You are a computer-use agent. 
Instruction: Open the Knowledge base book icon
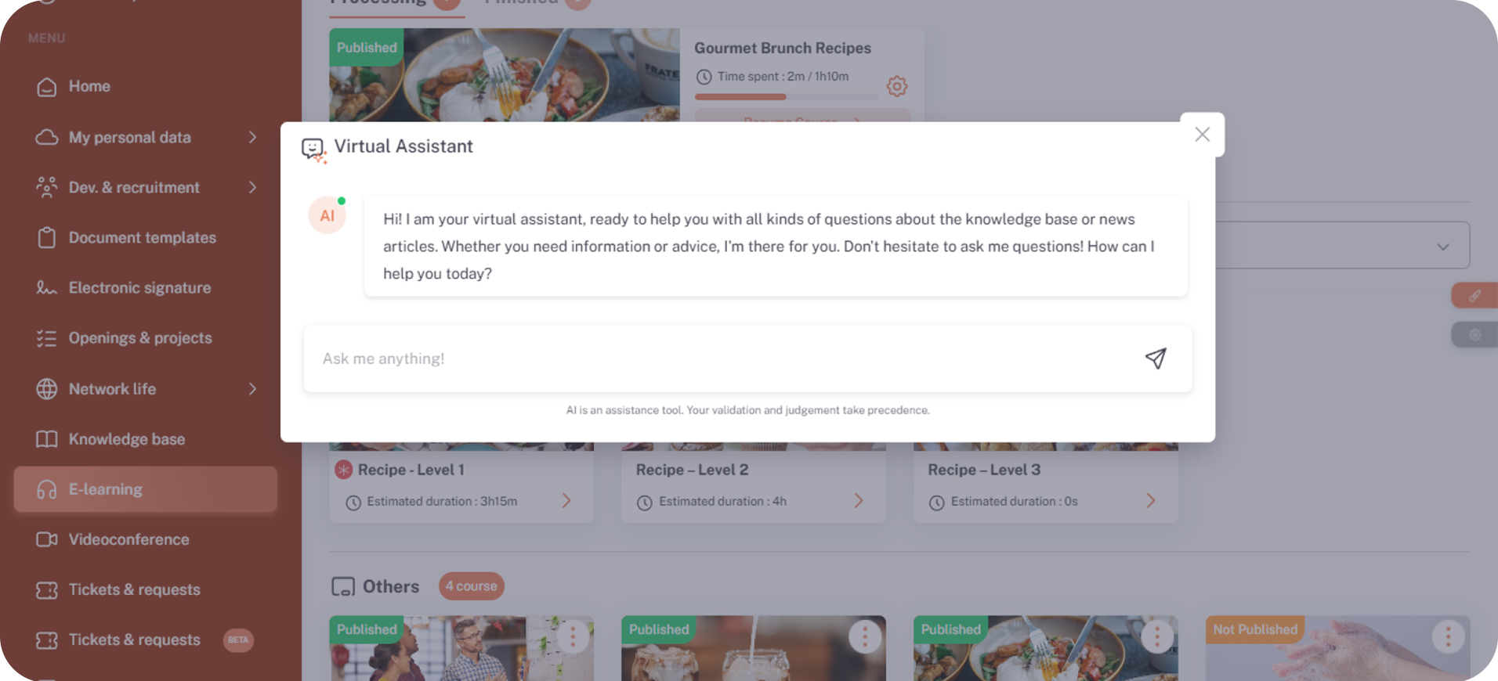47,439
